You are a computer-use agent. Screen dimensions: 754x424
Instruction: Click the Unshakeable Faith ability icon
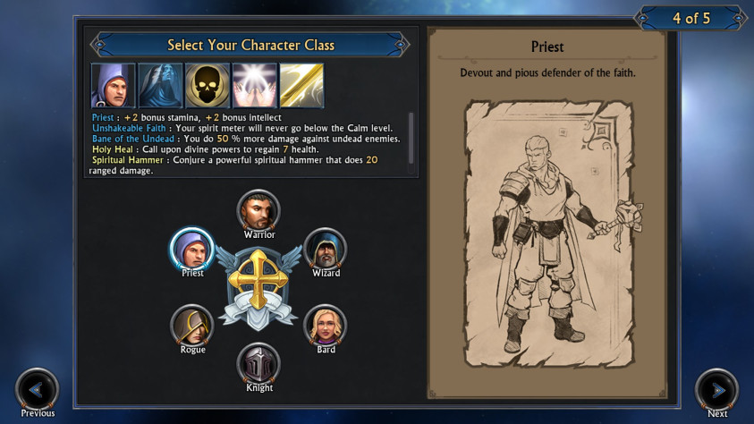(x=161, y=86)
